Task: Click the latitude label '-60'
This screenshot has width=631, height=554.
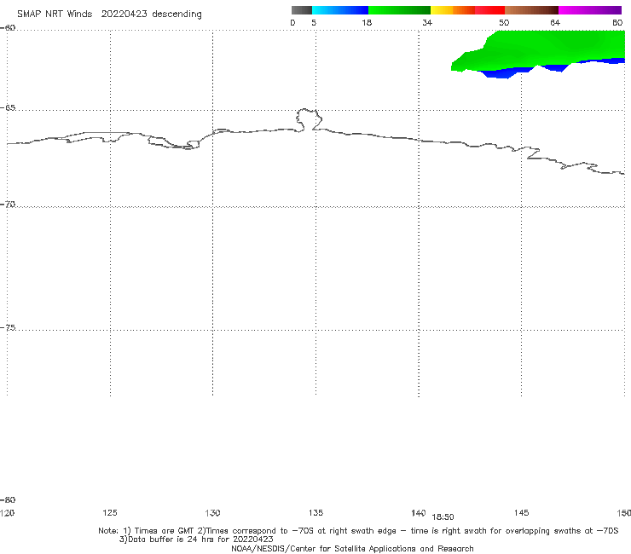Action: tap(8, 28)
